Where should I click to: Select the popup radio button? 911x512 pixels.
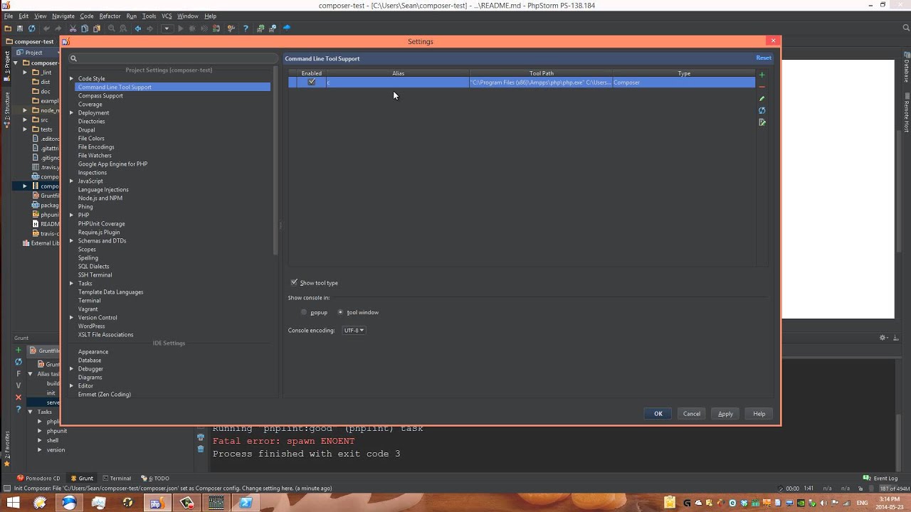(x=304, y=312)
